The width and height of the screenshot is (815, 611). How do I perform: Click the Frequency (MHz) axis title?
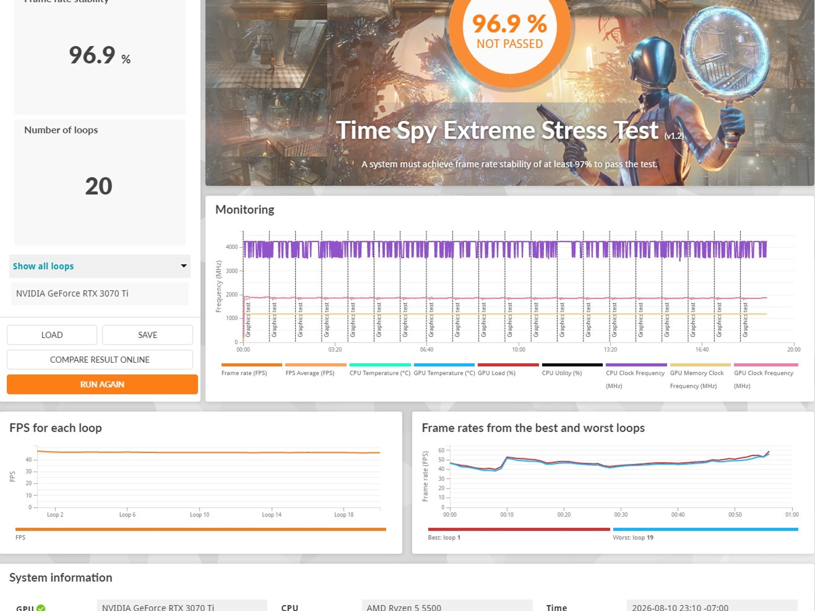pos(218,286)
